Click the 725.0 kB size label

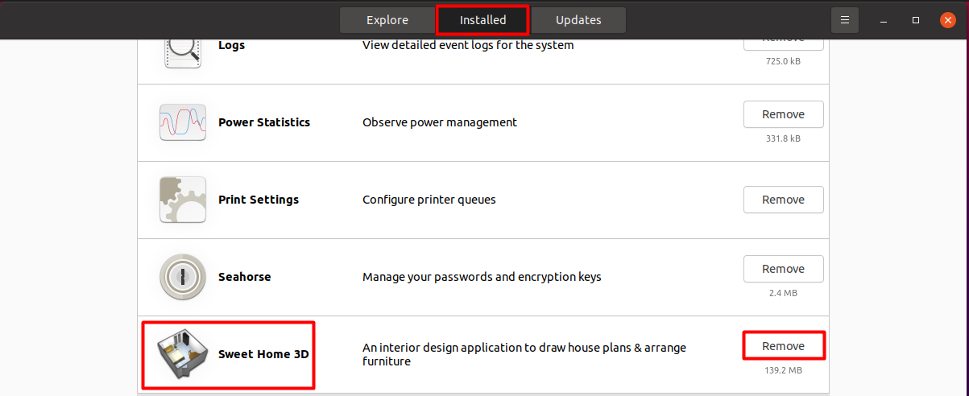tap(784, 61)
